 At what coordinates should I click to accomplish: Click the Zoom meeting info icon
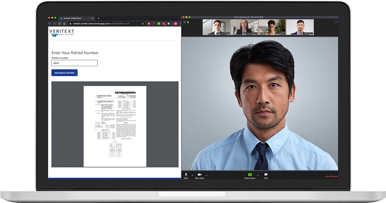[185, 22]
